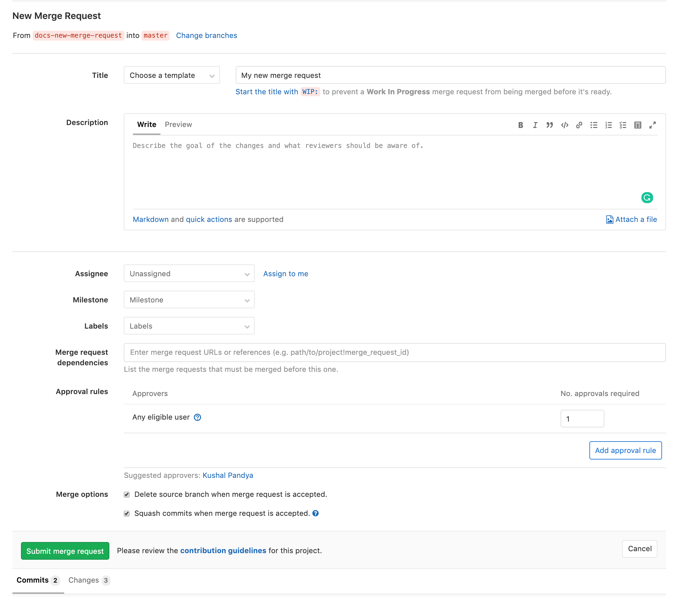Expand the Choose a template dropdown
The height and width of the screenshot is (597, 683).
click(x=171, y=75)
